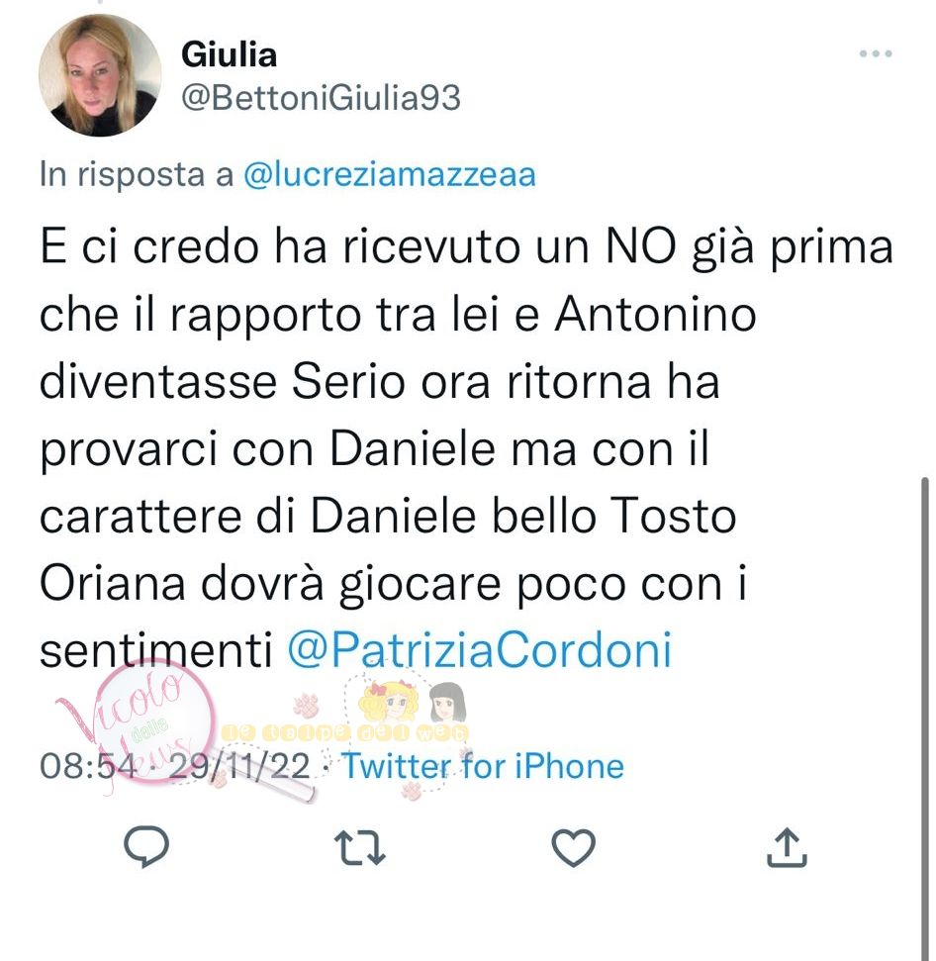Like the tweet with the heart icon
936x961 pixels.
click(x=573, y=848)
